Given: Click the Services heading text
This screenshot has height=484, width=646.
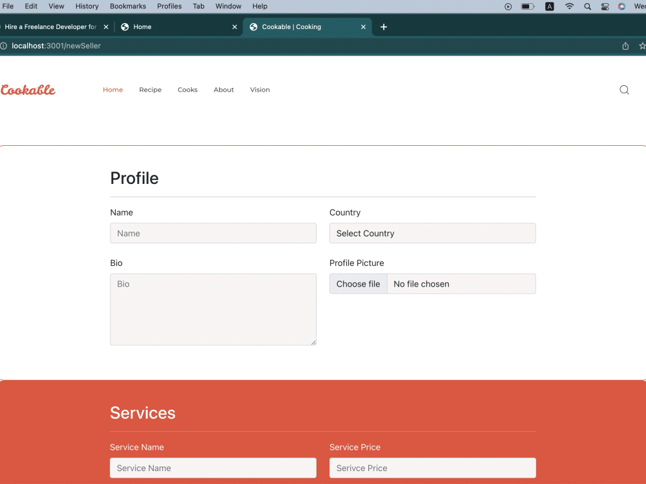Looking at the screenshot, I should (143, 413).
